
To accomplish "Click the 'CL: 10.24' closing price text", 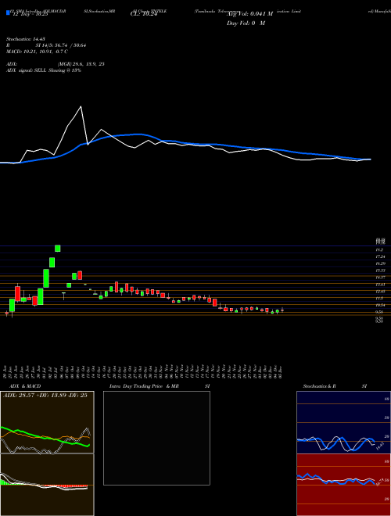I will pos(143,14).
